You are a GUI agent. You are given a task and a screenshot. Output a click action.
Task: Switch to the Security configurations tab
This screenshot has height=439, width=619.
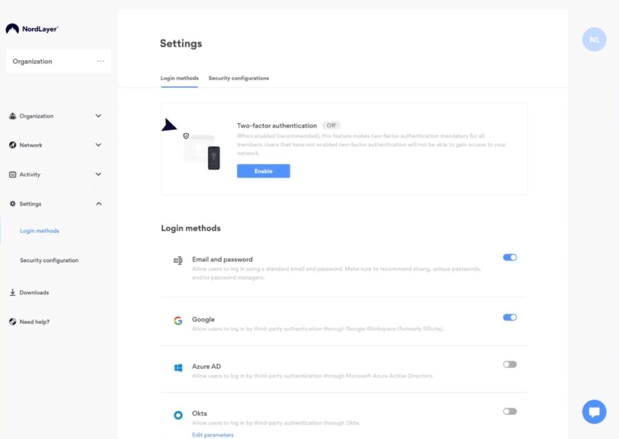pos(238,78)
